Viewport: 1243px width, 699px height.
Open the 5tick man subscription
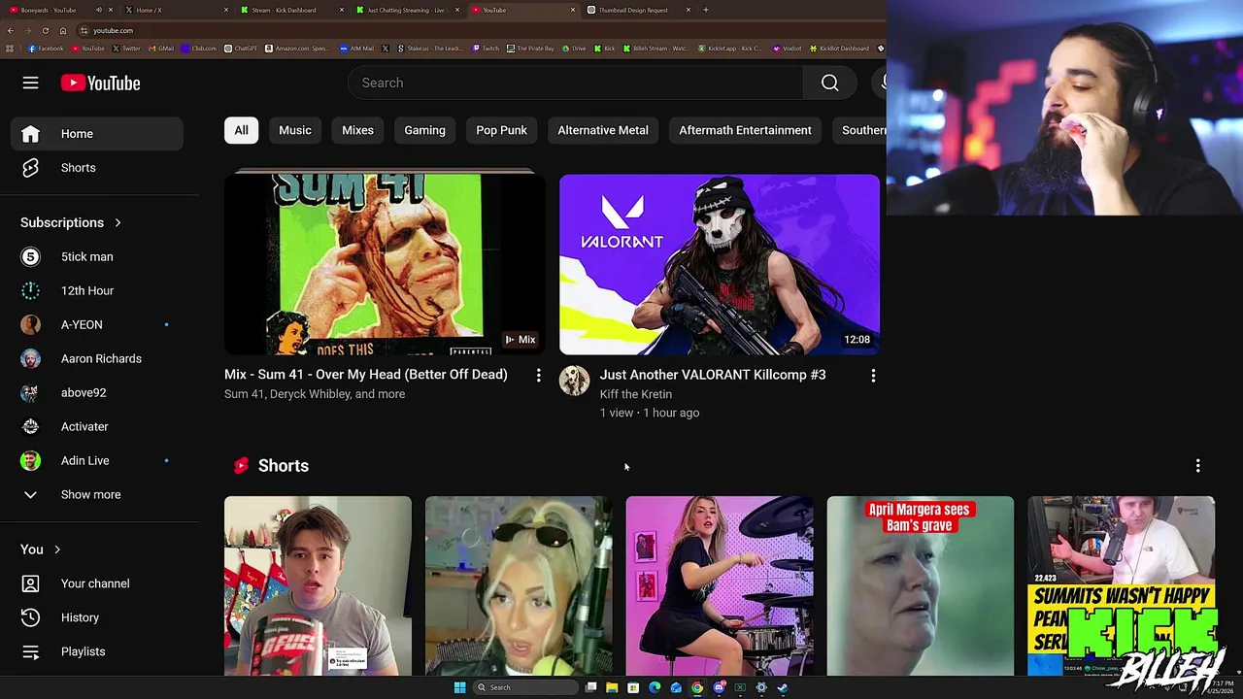[96, 256]
